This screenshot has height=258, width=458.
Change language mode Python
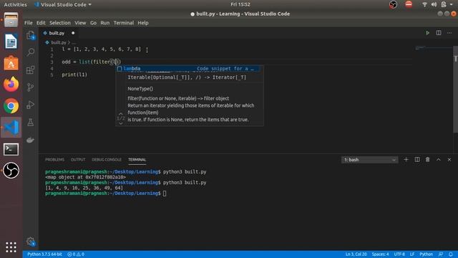[427, 254]
